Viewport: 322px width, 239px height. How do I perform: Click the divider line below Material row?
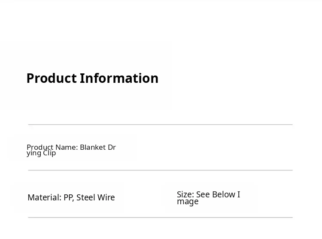pyautogui.click(x=160, y=218)
